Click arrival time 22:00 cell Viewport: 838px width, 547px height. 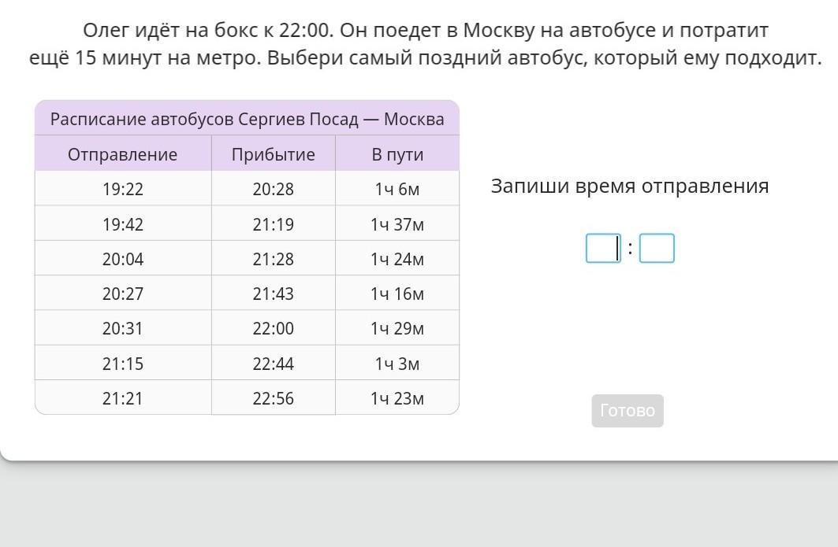(273, 328)
